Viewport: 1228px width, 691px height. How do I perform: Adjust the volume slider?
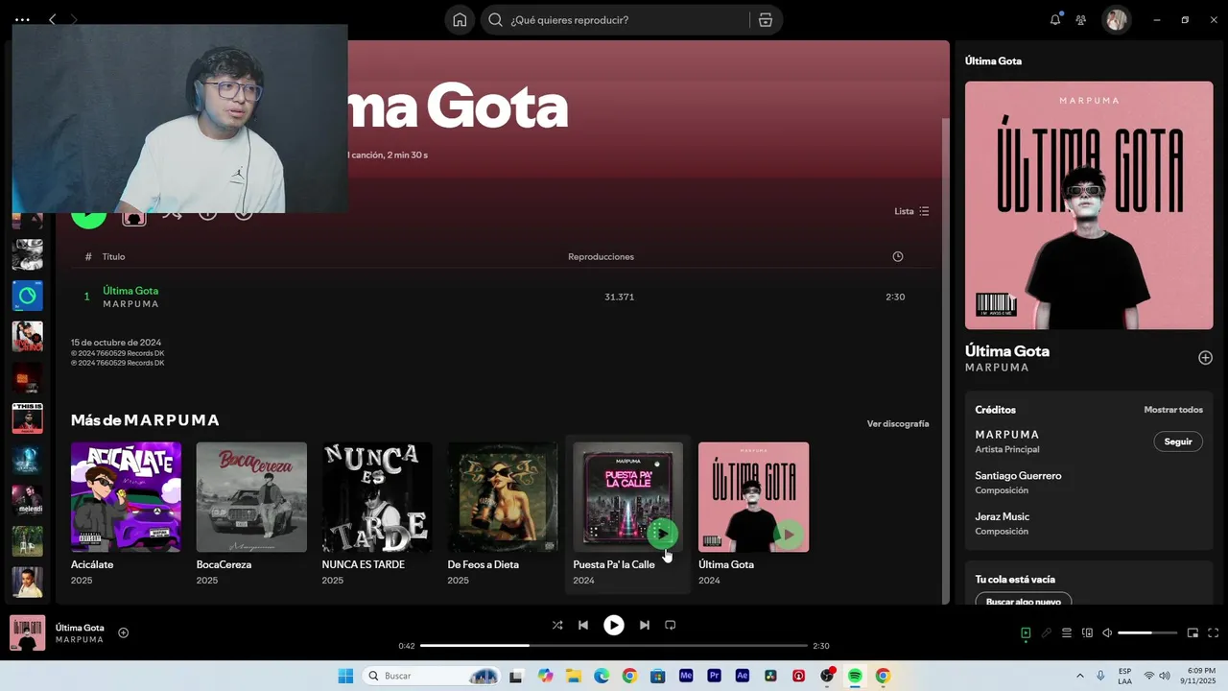pos(1147,632)
